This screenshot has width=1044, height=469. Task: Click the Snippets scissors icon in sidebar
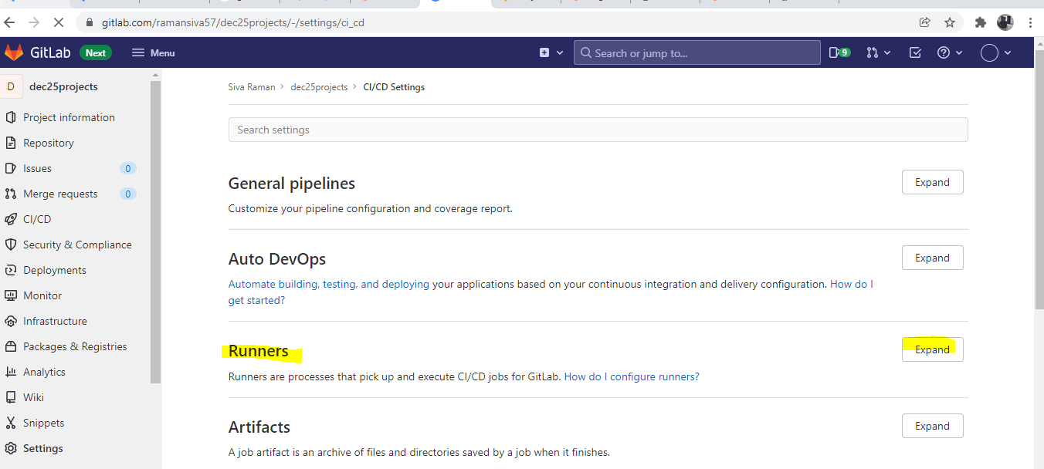11,423
